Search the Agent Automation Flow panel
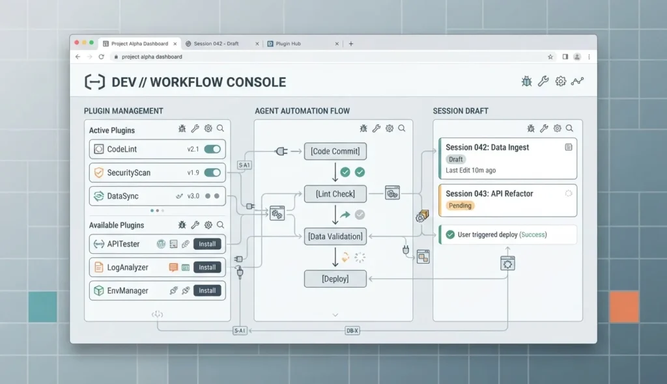Viewport: 667px width, 384px height. (401, 128)
